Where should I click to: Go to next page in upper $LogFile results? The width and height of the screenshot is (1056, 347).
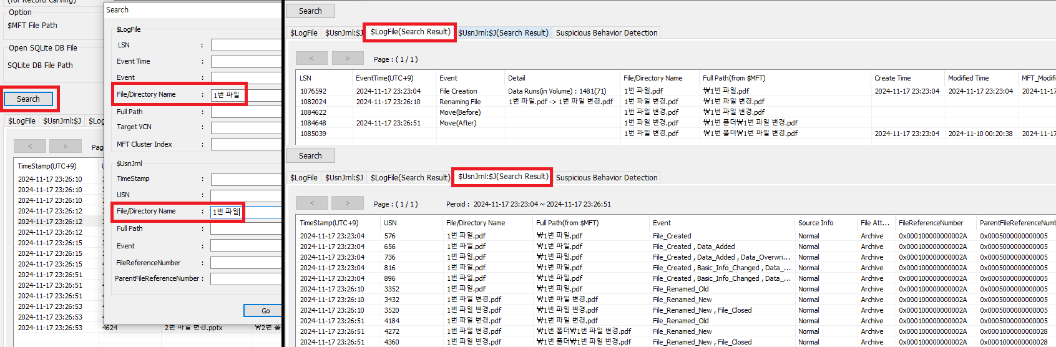[348, 59]
